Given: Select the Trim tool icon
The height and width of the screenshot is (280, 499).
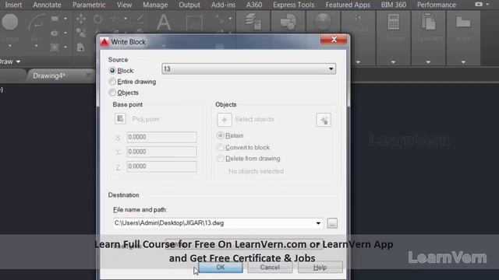Looking at the screenshot, I should coord(114,19).
